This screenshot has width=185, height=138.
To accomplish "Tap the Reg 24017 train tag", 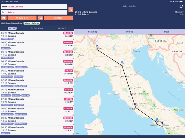I will pyautogui.click(x=19, y=105).
